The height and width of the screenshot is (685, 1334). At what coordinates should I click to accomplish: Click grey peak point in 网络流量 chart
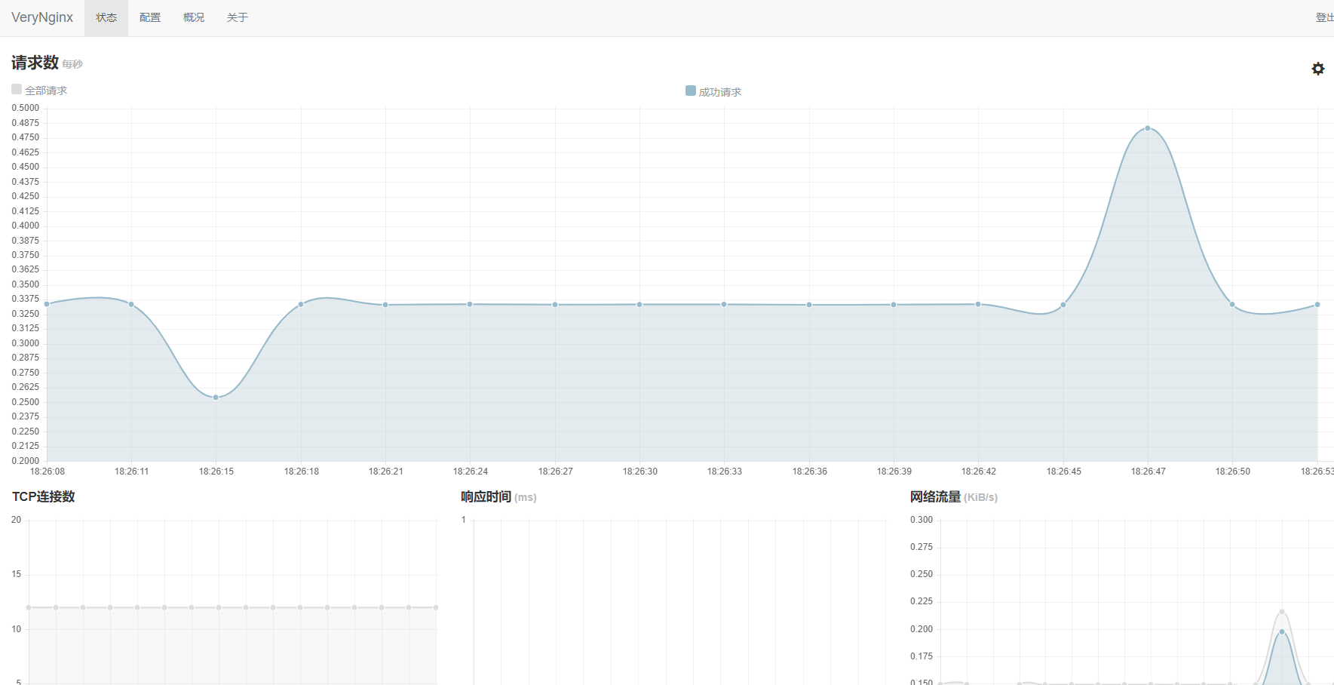point(1282,612)
